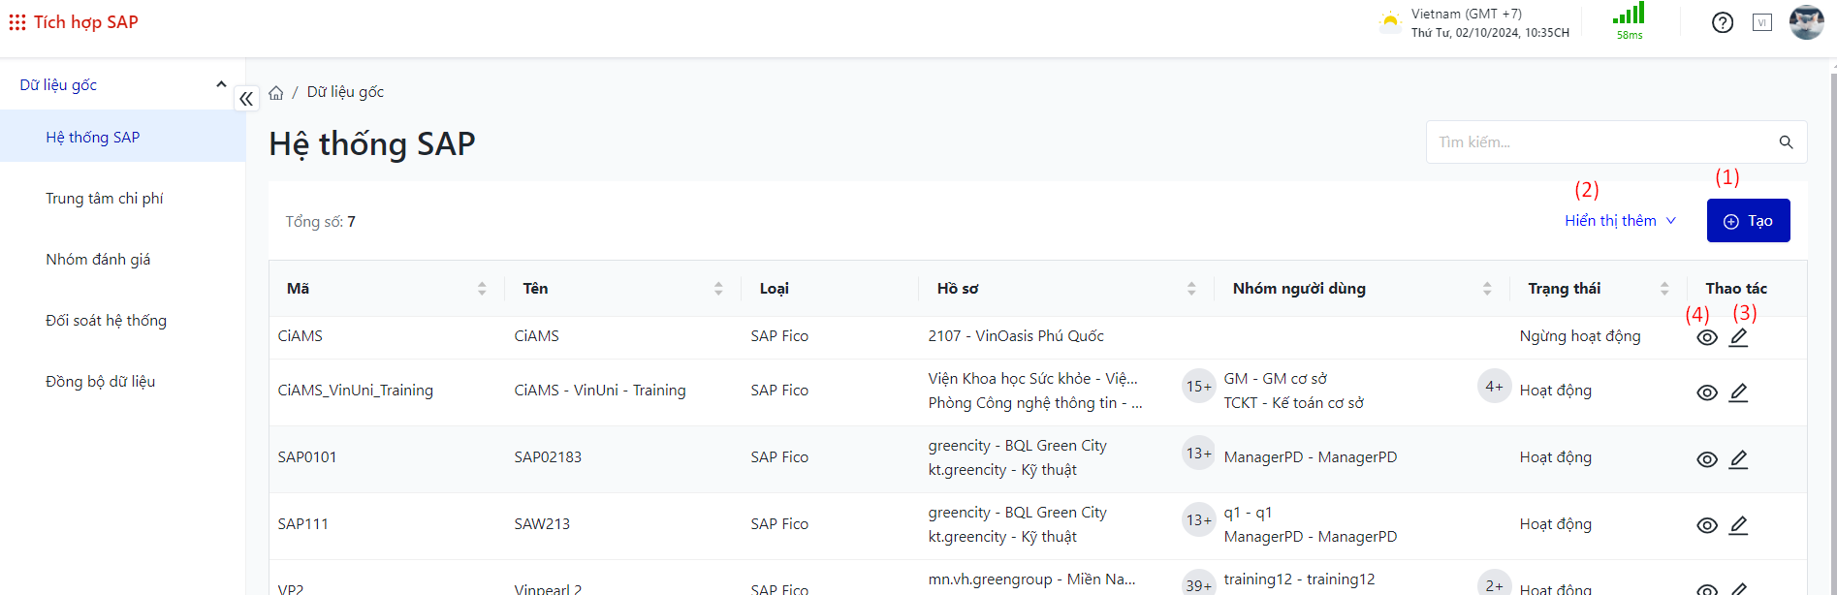Switch language with the VI icon
The height and width of the screenshot is (595, 1837).
coord(1761,22)
